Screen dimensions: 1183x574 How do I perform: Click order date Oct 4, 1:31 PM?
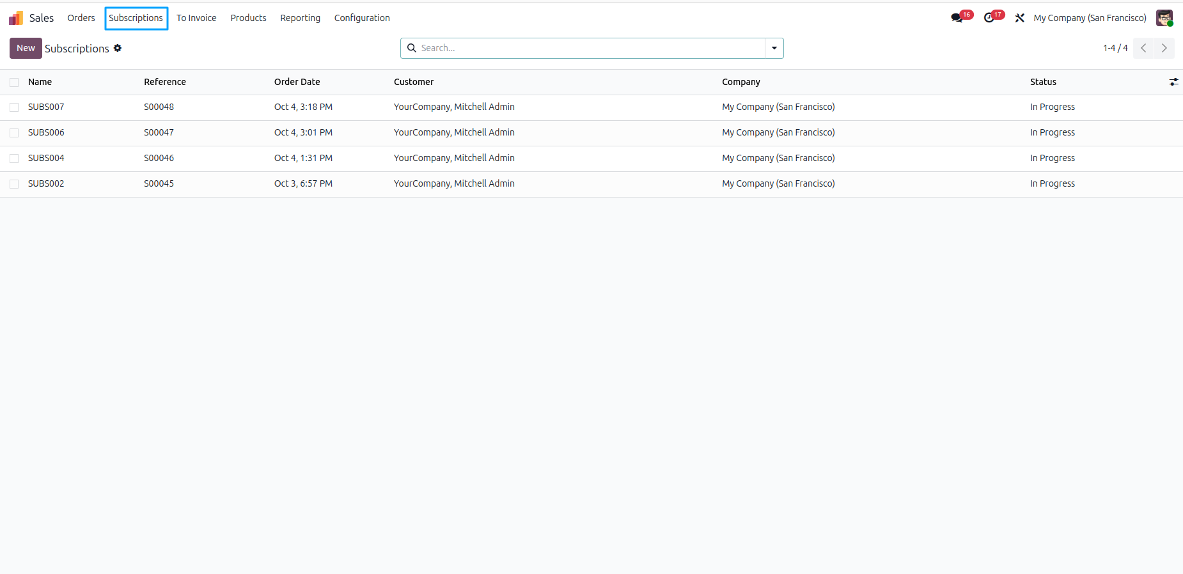[303, 158]
